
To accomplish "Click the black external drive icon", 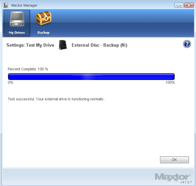I will [x=63, y=45].
